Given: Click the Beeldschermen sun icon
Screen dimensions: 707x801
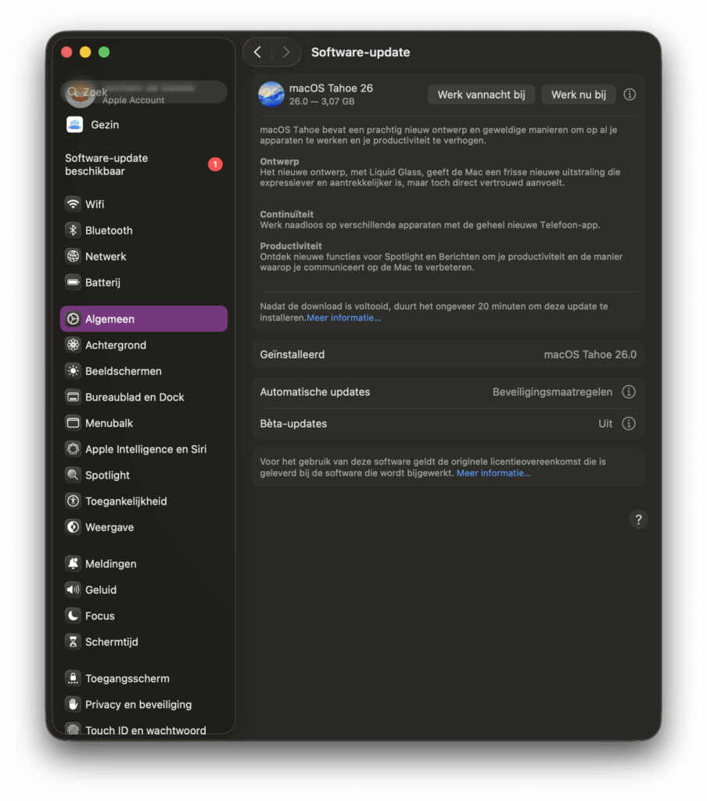Looking at the screenshot, I should click(73, 371).
